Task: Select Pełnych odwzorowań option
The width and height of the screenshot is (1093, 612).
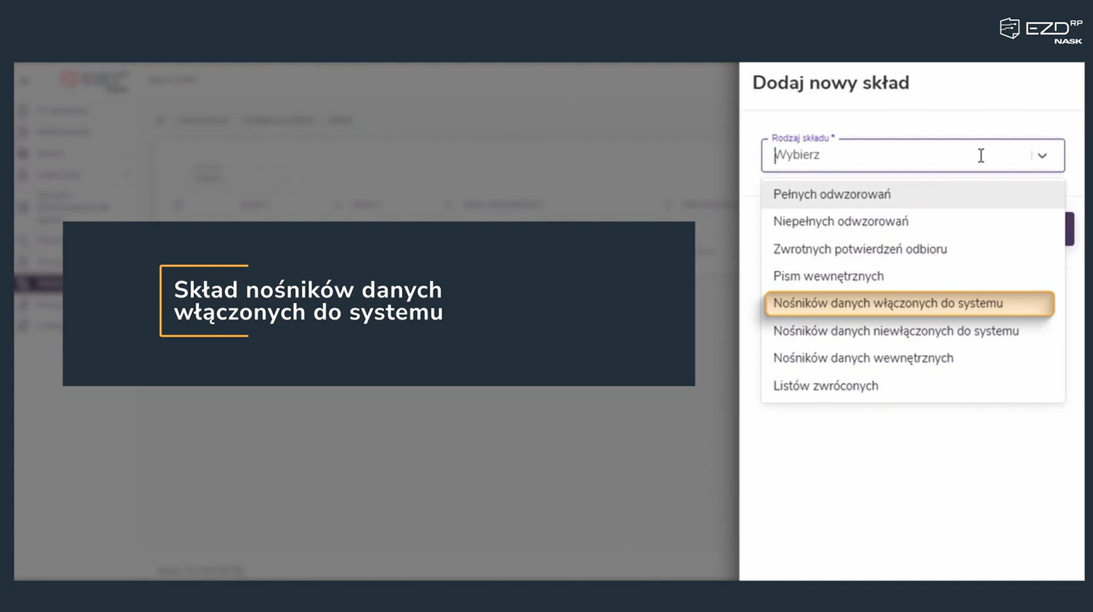Action: tap(913, 194)
